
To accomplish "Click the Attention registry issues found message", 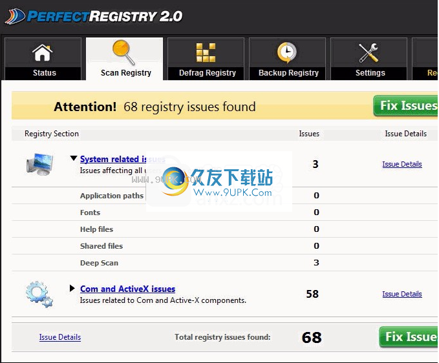I will [x=155, y=107].
